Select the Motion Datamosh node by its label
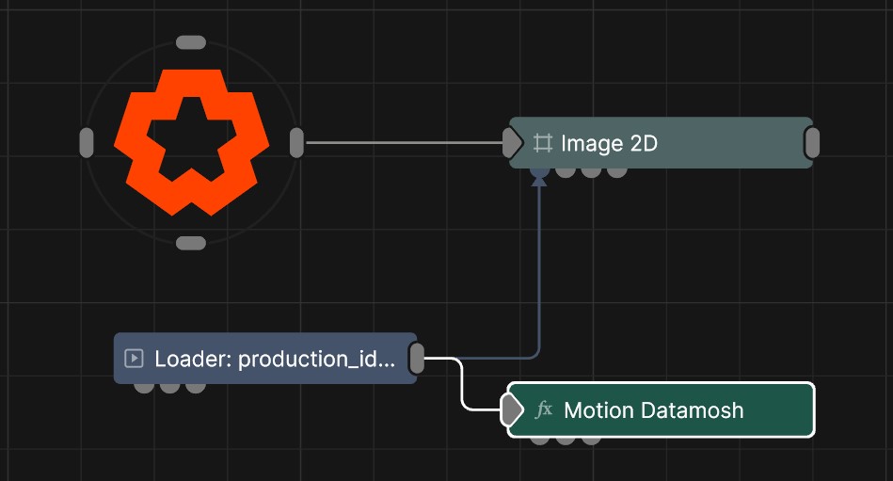The image size is (893, 481). 653,410
